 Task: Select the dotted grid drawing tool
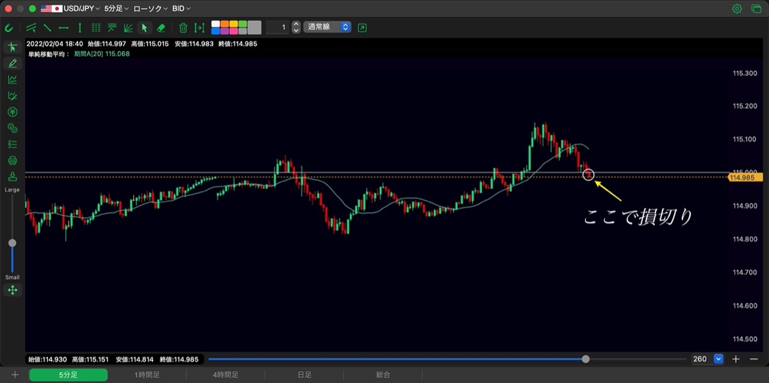[x=96, y=28]
